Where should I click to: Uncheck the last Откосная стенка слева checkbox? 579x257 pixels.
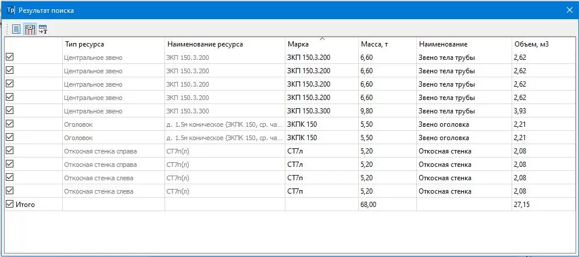10,191
